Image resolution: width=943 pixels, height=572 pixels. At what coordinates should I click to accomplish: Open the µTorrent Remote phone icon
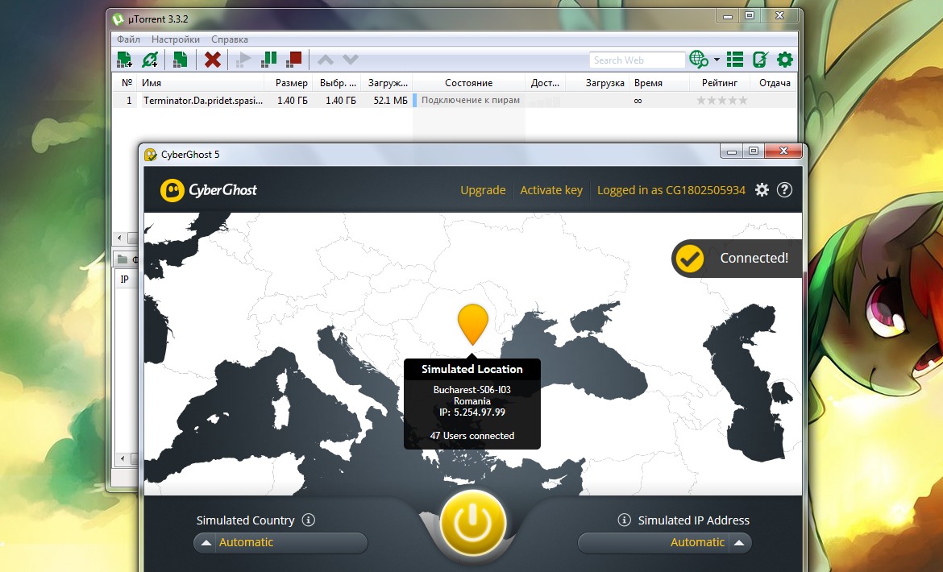point(760,60)
